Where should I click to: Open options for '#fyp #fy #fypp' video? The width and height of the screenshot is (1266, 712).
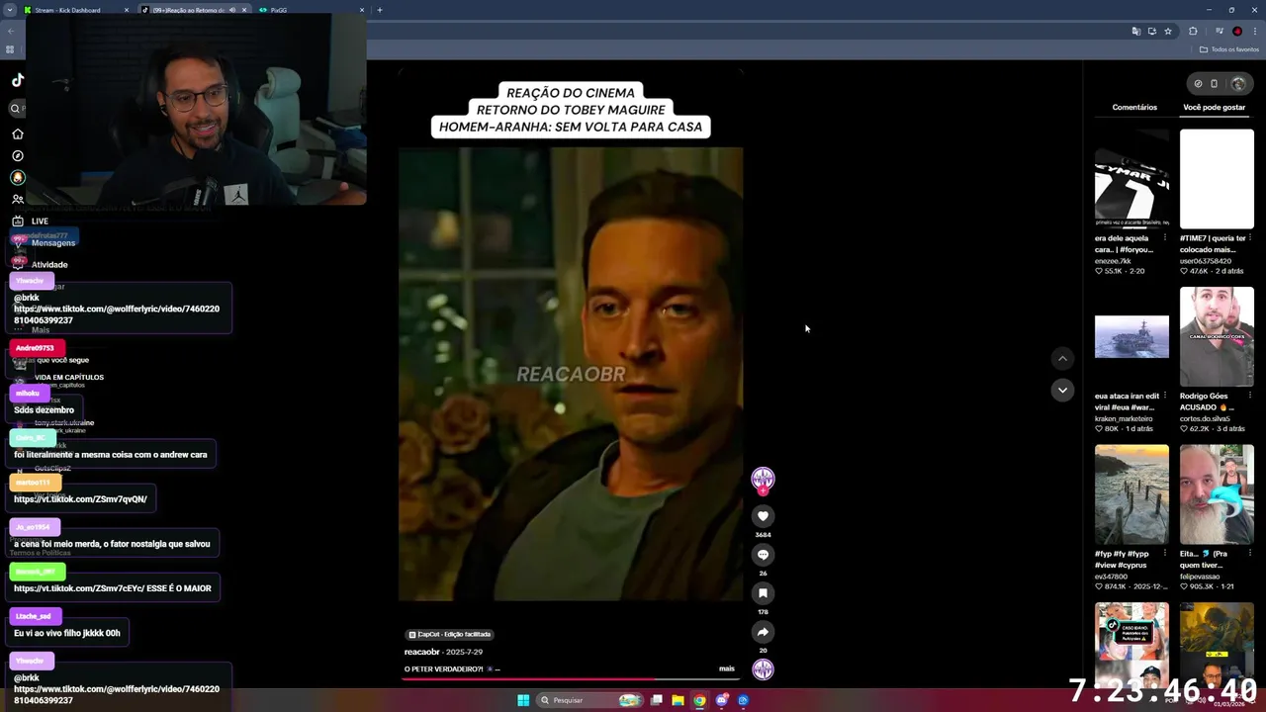tap(1165, 554)
